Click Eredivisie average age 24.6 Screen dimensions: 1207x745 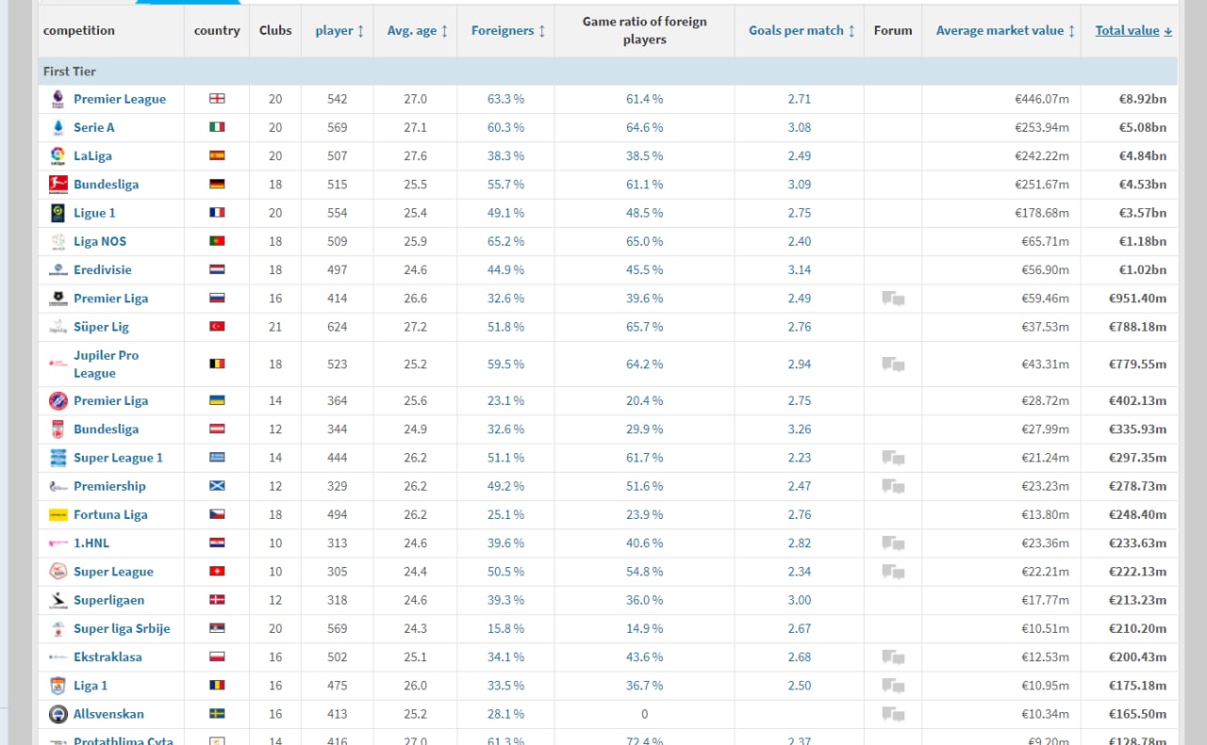415,269
